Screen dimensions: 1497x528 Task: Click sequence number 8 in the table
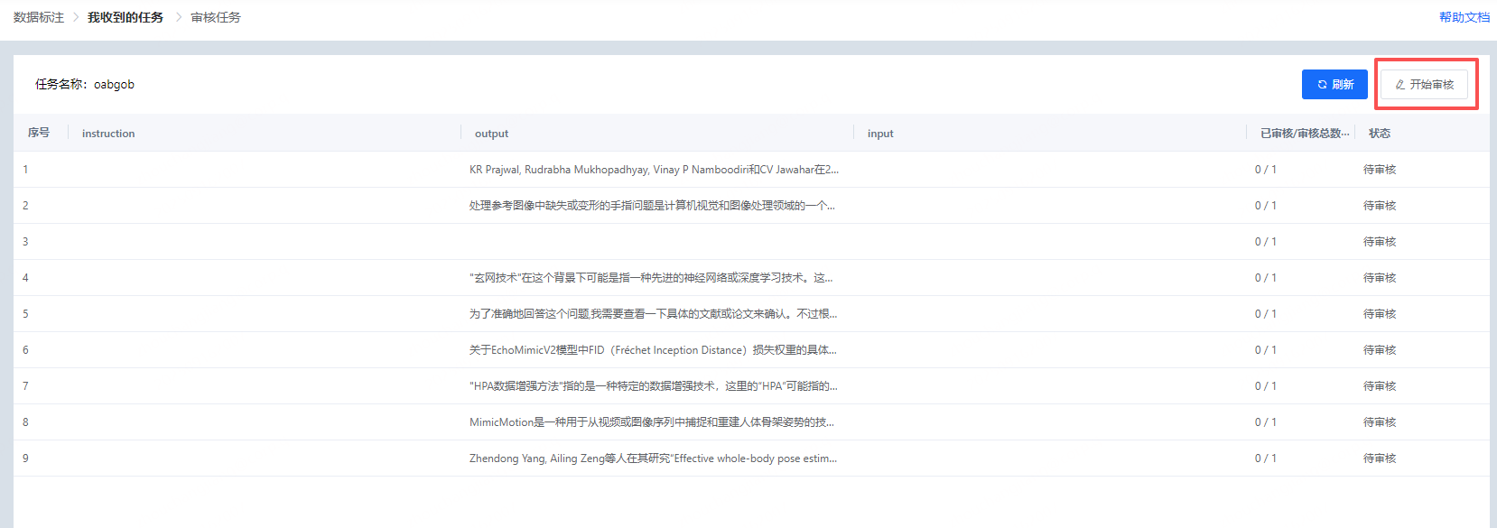click(x=25, y=421)
